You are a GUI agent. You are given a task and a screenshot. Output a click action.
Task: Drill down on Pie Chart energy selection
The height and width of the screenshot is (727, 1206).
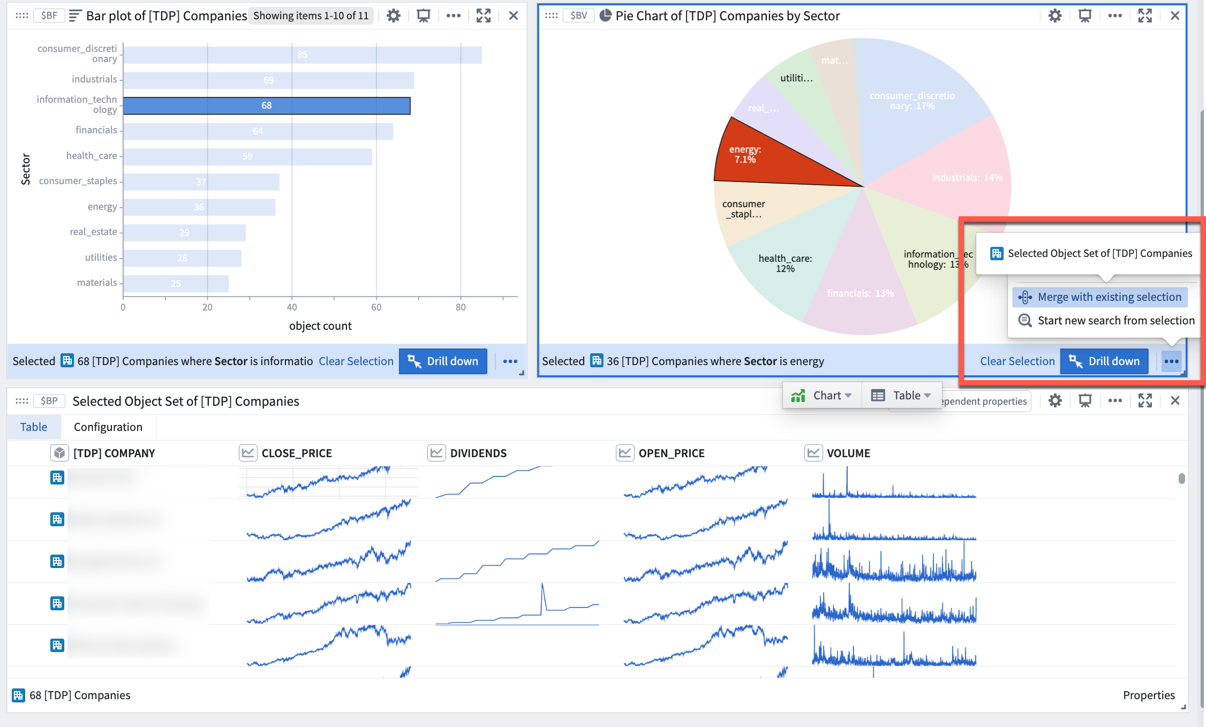tap(1104, 361)
